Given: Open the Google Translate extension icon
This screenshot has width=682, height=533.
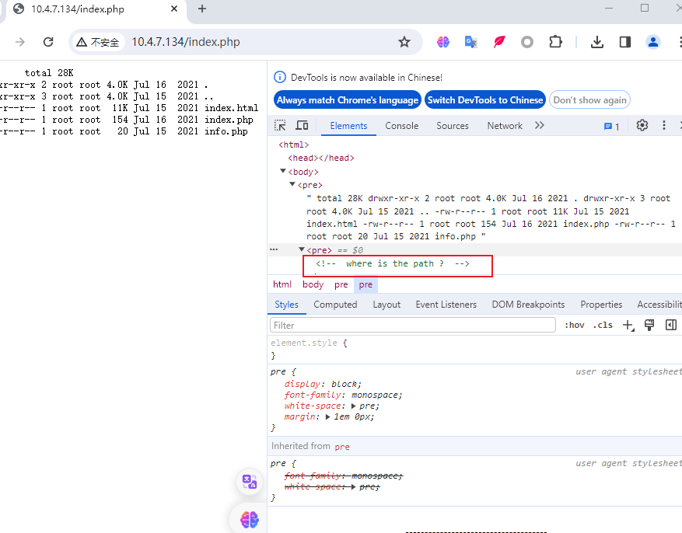Looking at the screenshot, I should pos(470,42).
